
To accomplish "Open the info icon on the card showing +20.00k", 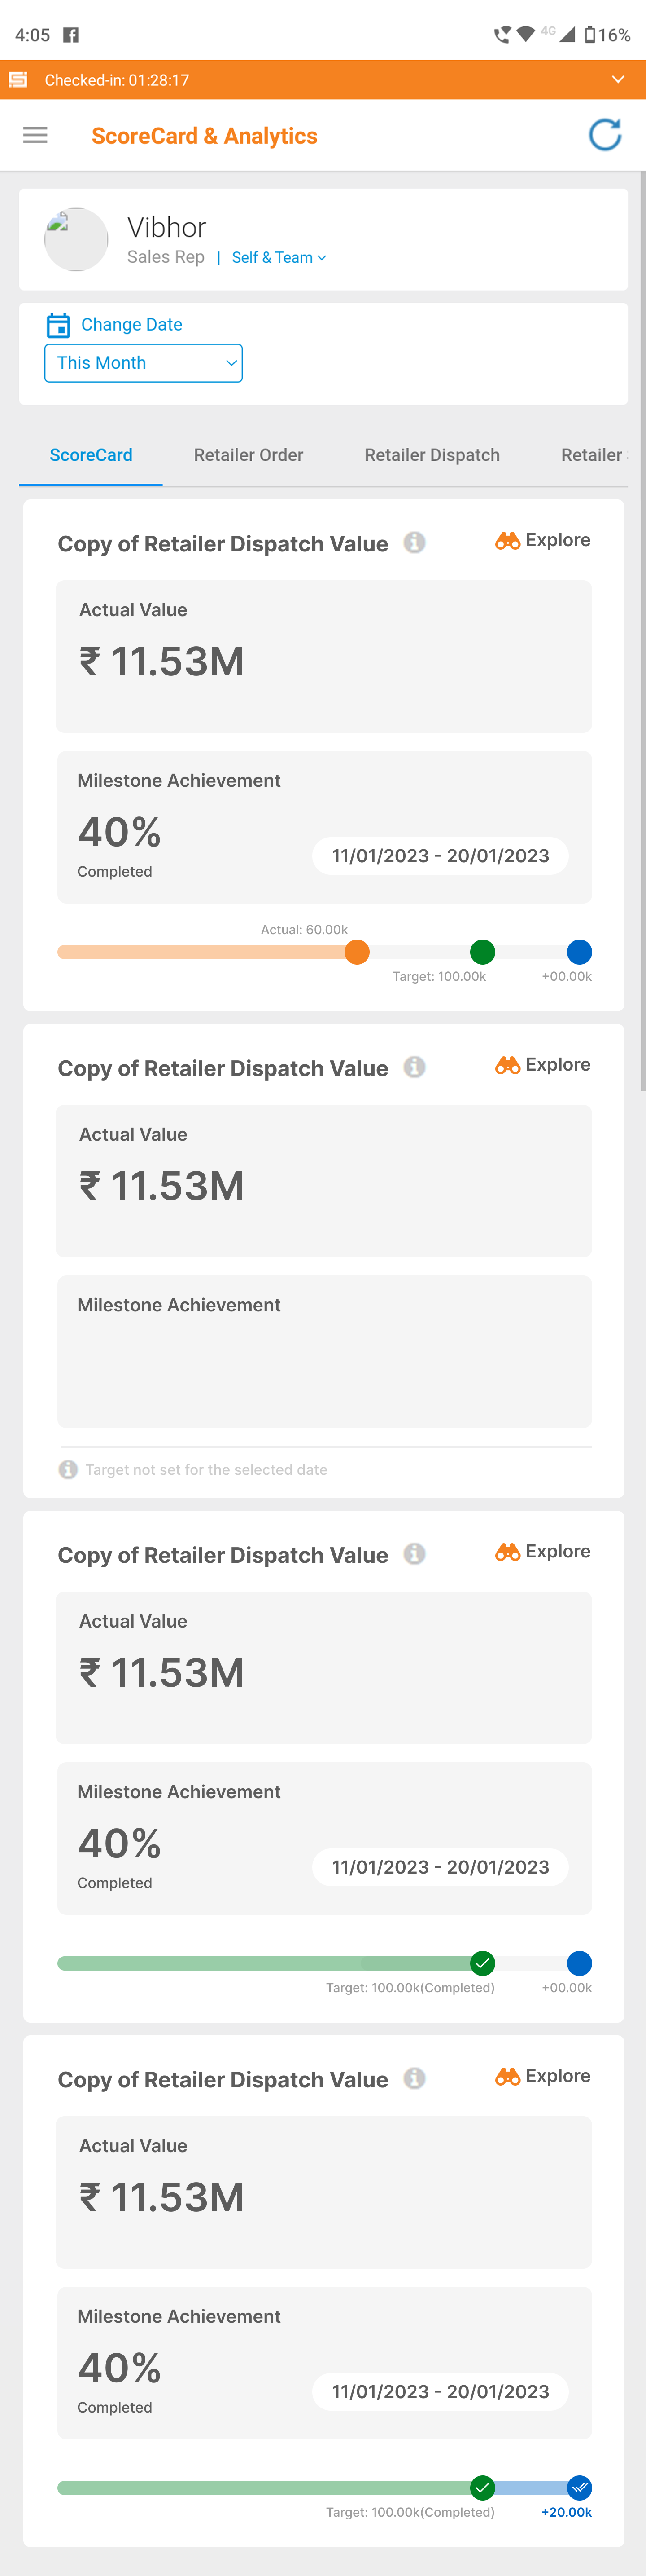I will coord(415,2078).
